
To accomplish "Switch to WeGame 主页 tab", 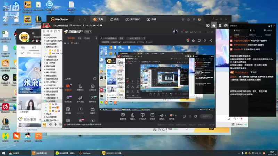I will click(x=98, y=19).
